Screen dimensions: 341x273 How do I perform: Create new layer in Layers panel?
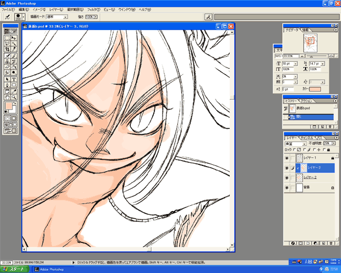click(324, 243)
